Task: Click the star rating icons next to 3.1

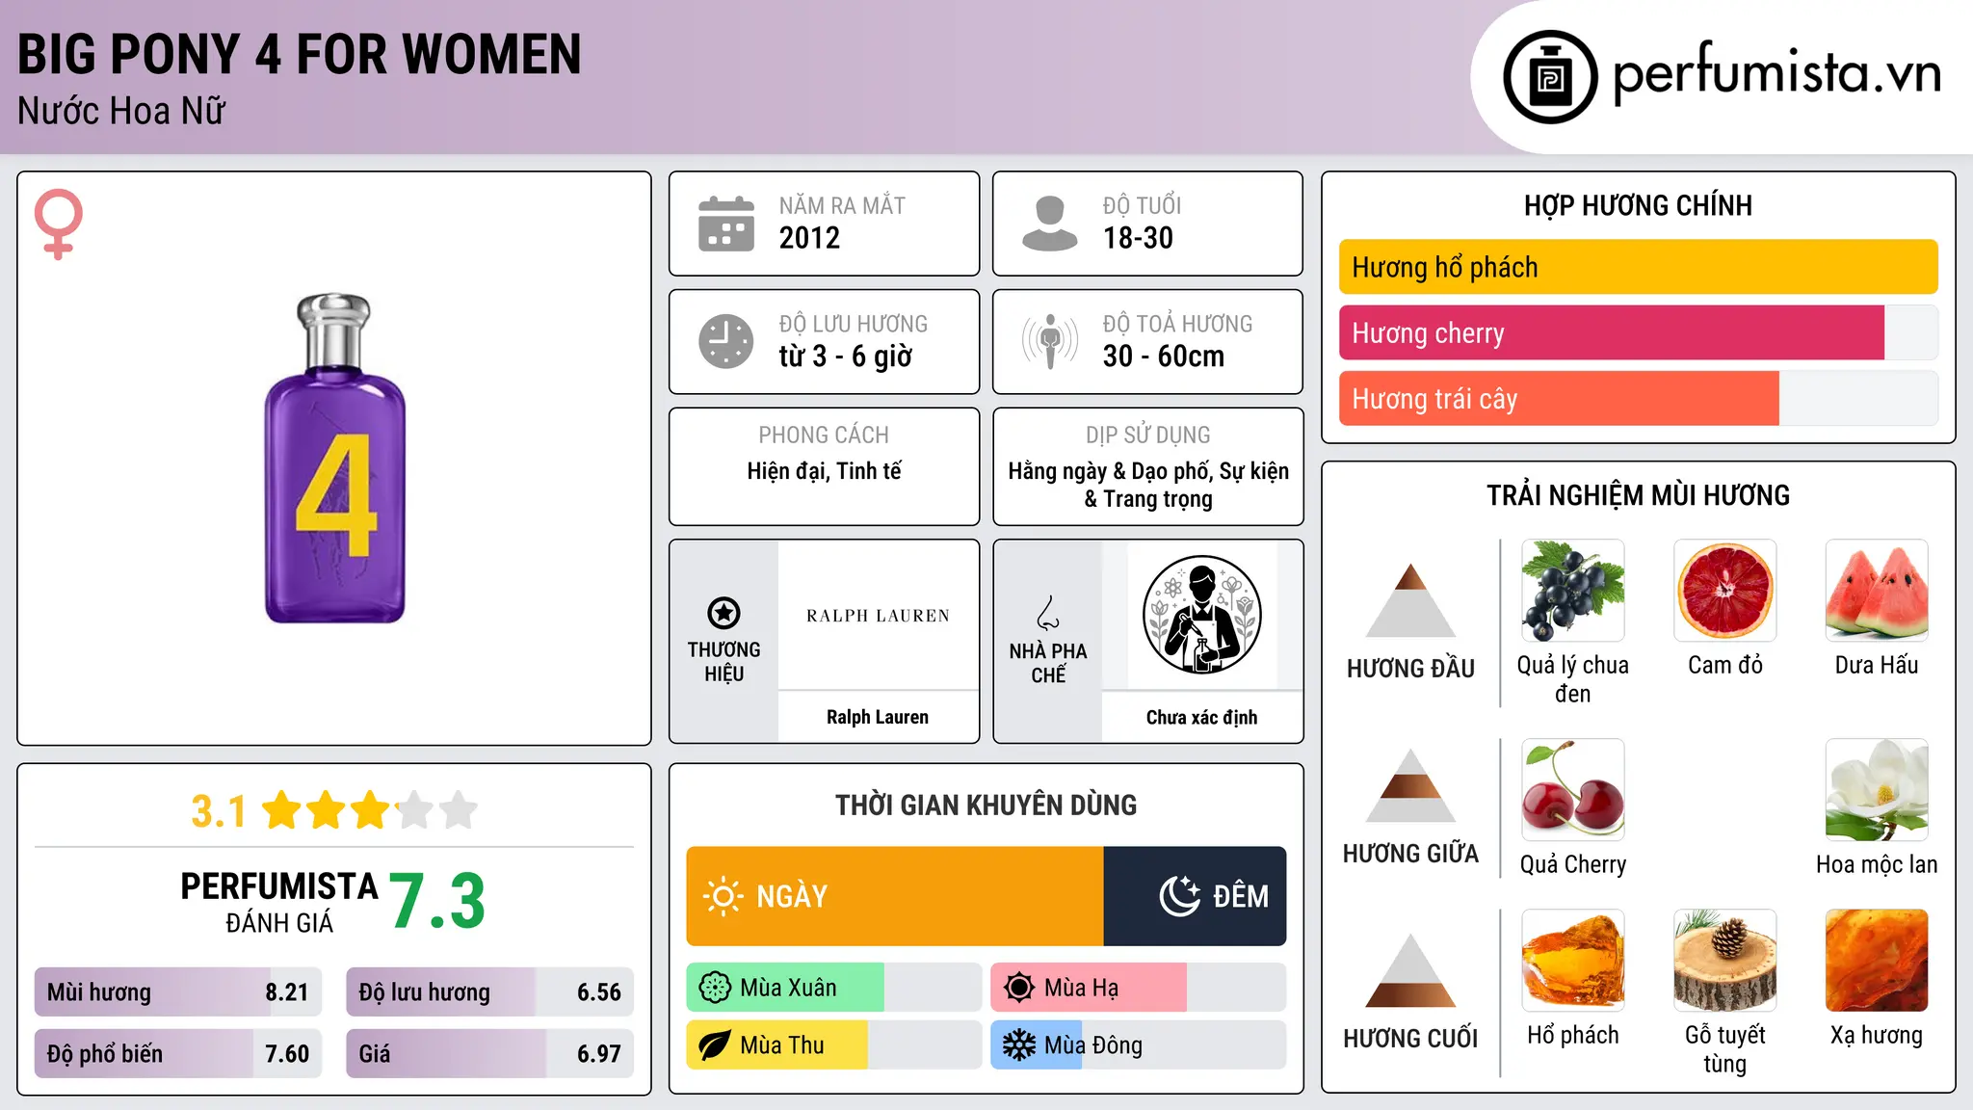Action: [370, 810]
